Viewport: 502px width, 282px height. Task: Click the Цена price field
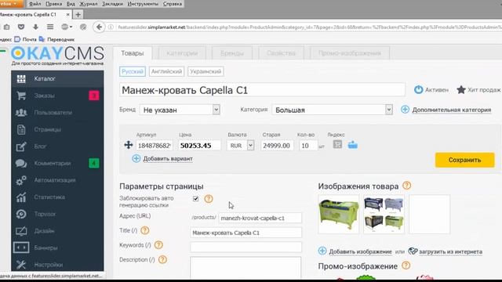pyautogui.click(x=199, y=146)
